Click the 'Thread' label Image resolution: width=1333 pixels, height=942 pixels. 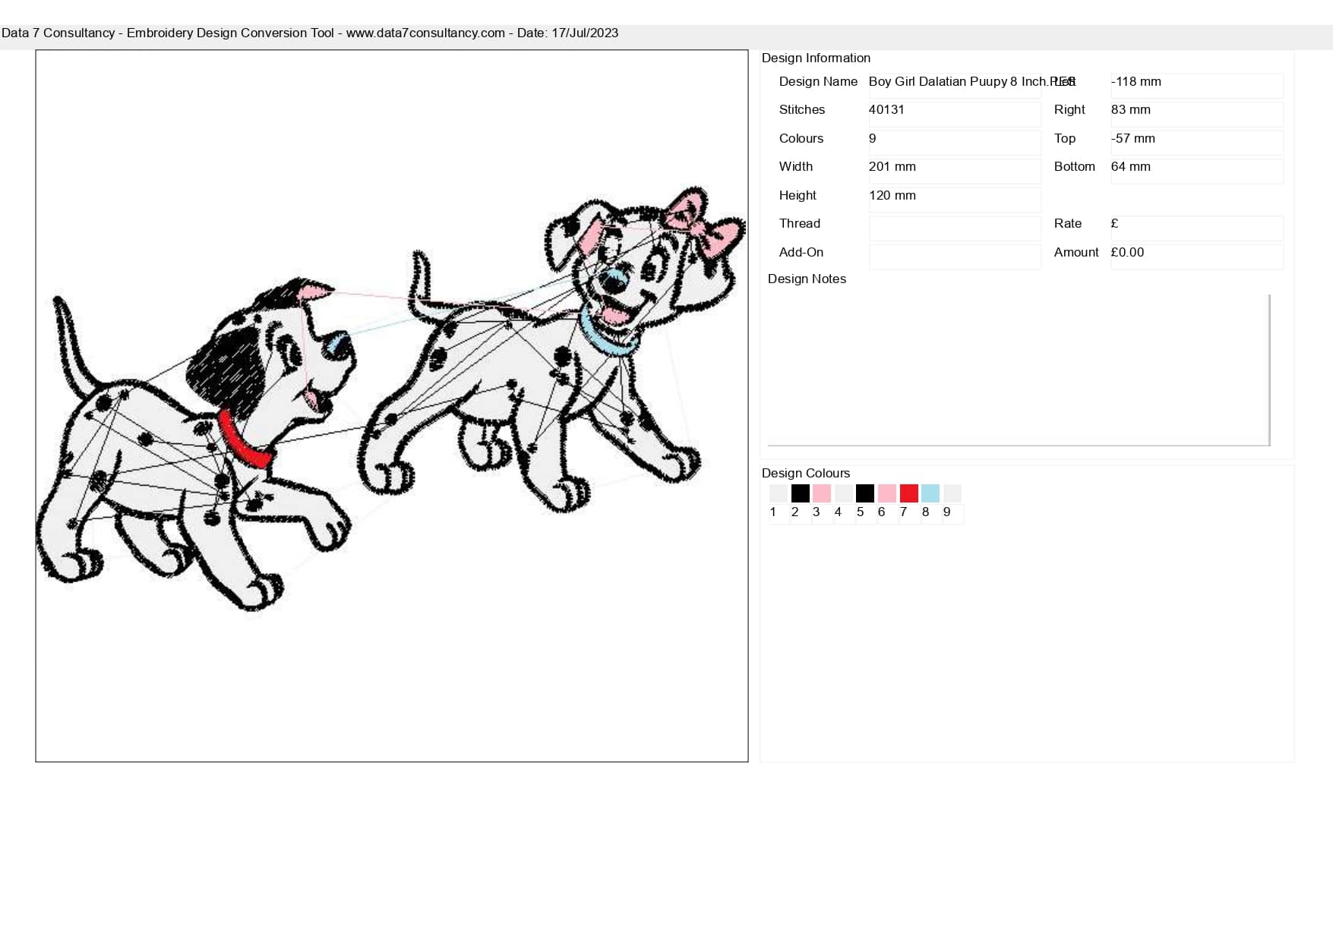800,223
